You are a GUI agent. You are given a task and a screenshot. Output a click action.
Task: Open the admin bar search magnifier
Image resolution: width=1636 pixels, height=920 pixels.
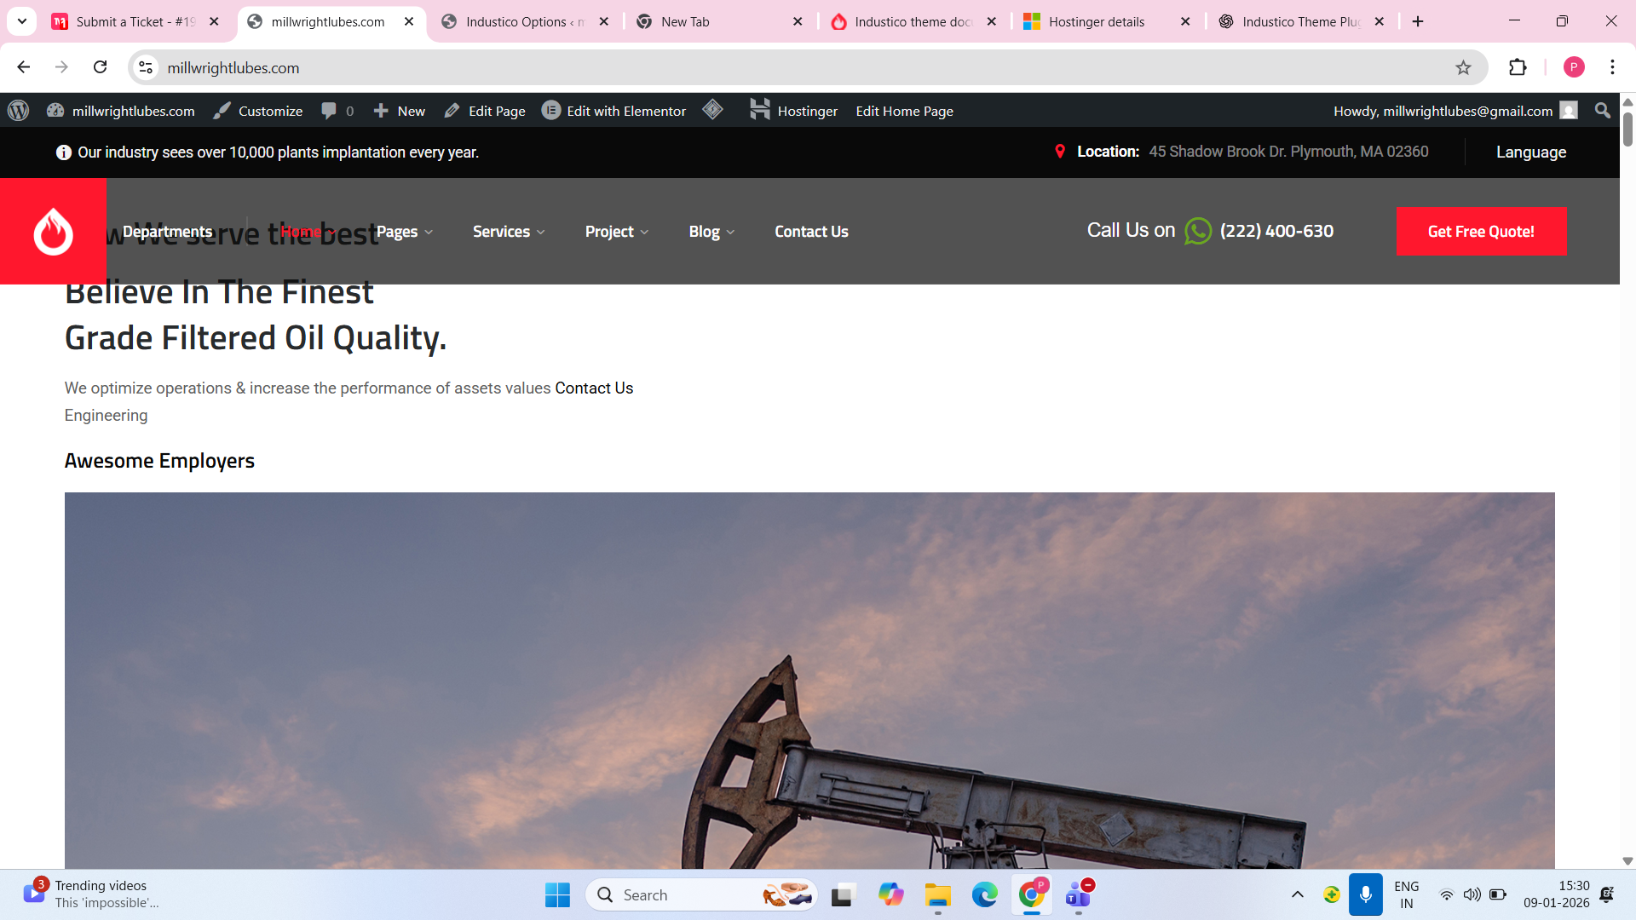pyautogui.click(x=1602, y=111)
